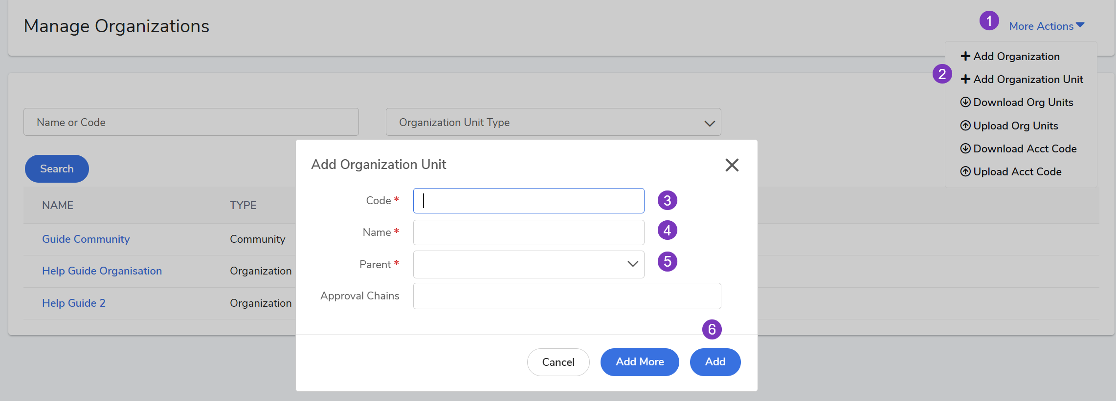This screenshot has height=401, width=1116.
Task: Open the Guide Community link
Action: pos(86,239)
